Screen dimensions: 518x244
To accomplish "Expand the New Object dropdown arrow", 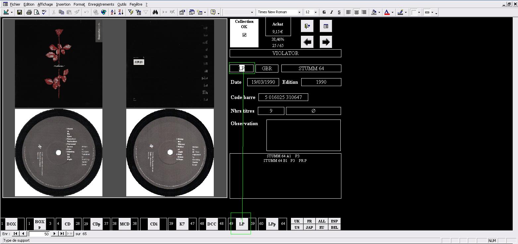I will pyautogui.click(x=205, y=12).
